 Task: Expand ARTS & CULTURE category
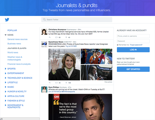pyautogui.click(x=6, y=96)
